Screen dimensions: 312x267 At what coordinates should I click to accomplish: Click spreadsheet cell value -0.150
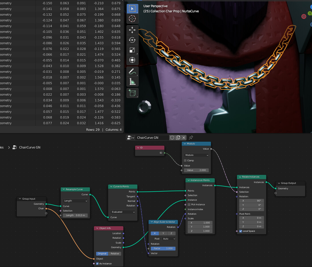[x=47, y=3]
